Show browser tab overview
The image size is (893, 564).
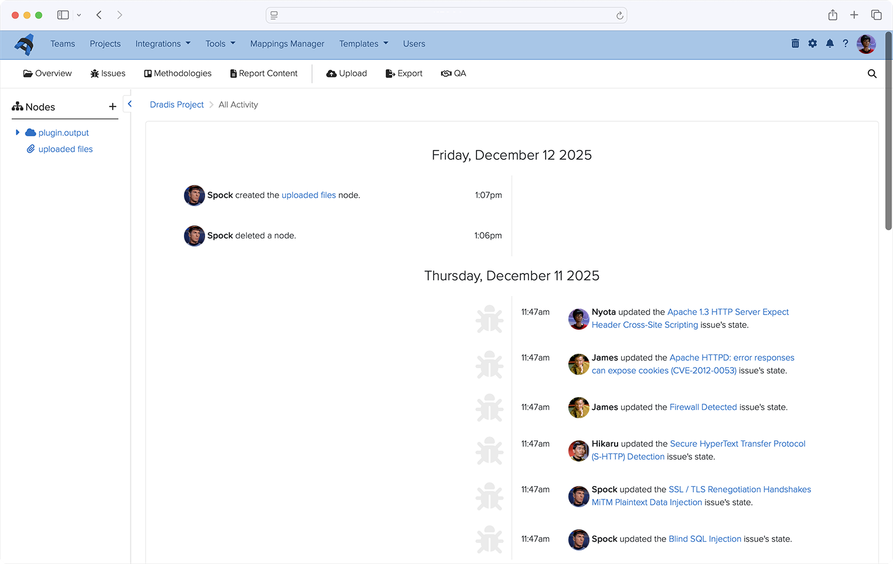click(x=876, y=15)
